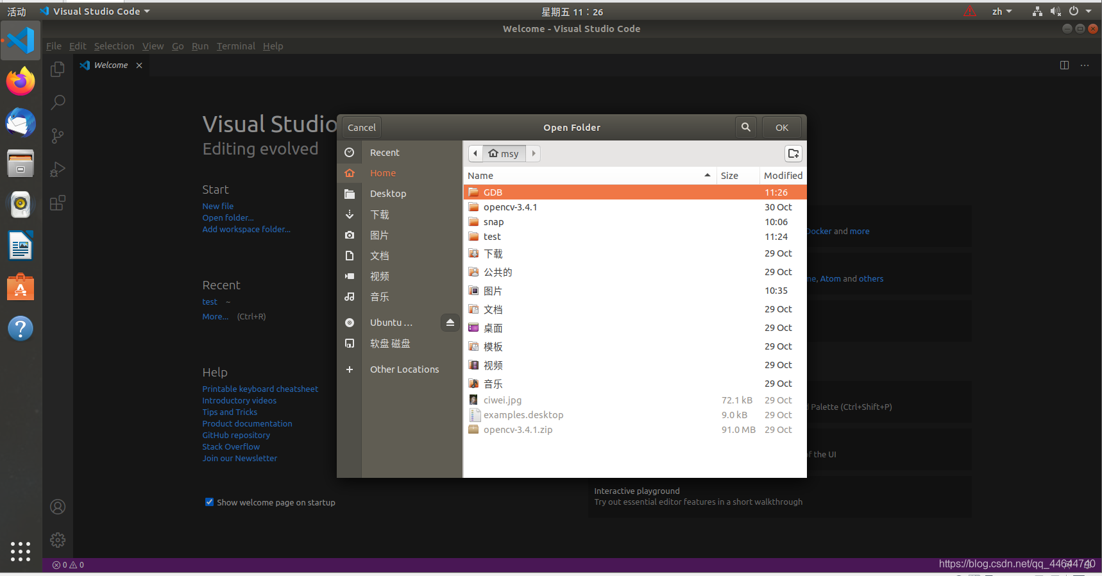
Task: Open the File menu
Action: (x=54, y=46)
